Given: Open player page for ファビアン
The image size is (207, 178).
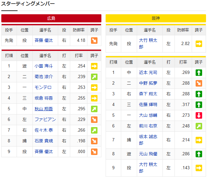Looking at the screenshot, I should [45, 119].
